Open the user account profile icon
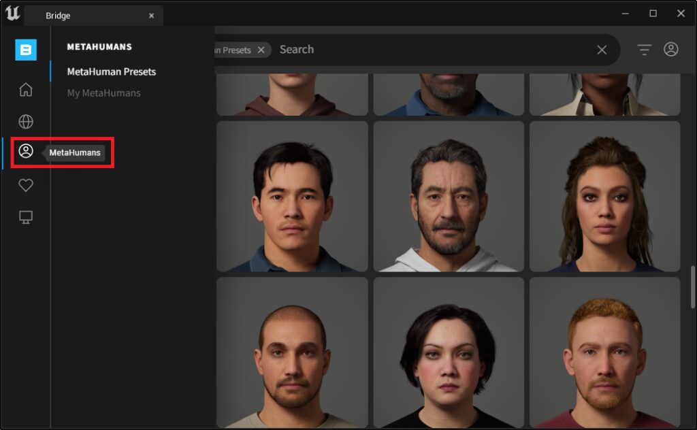The image size is (697, 430). click(x=670, y=49)
